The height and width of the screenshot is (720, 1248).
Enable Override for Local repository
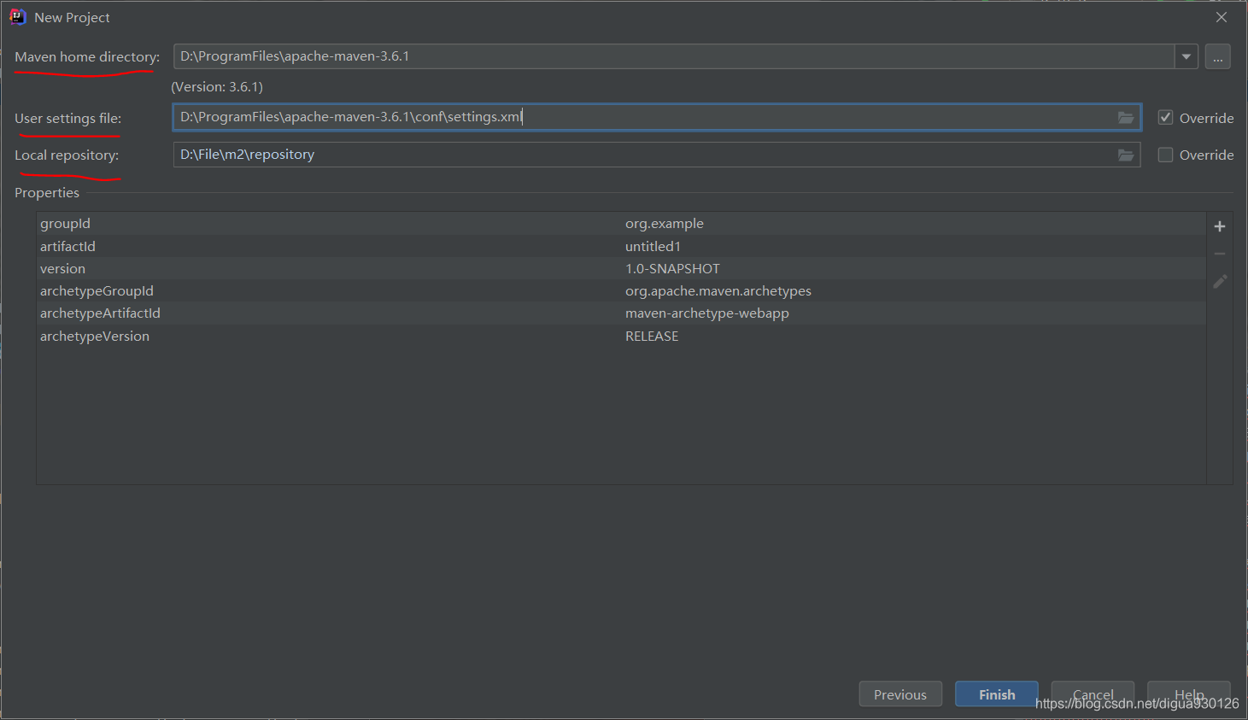(1165, 155)
